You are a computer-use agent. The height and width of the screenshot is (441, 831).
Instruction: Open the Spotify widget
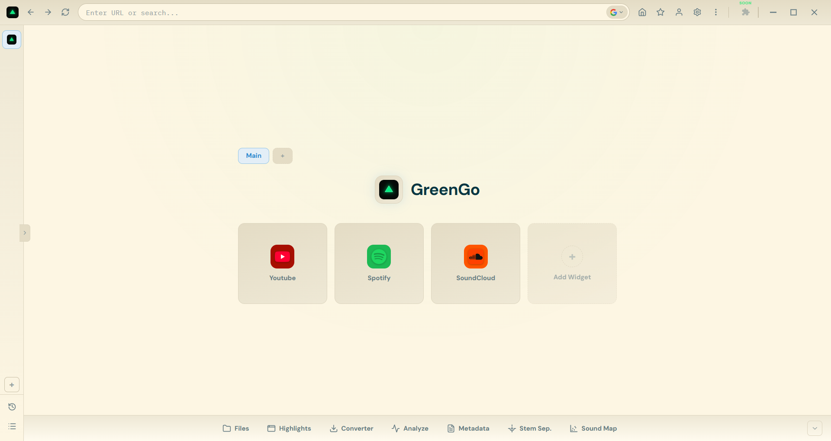point(379,263)
